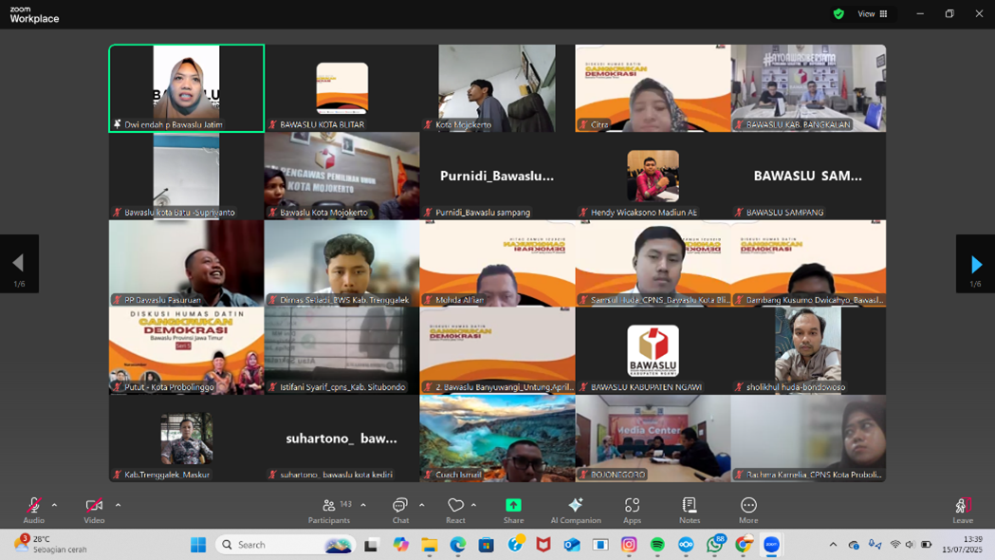Viewport: 995px width, 560px height.
Task: Open Copilot from the taskbar
Action: click(400, 545)
